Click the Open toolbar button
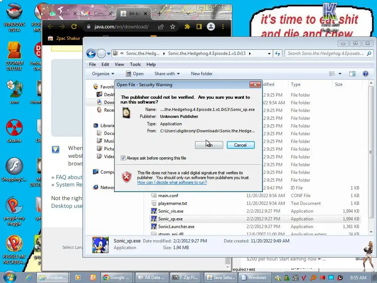The width and height of the screenshot is (377, 283). coord(135,74)
